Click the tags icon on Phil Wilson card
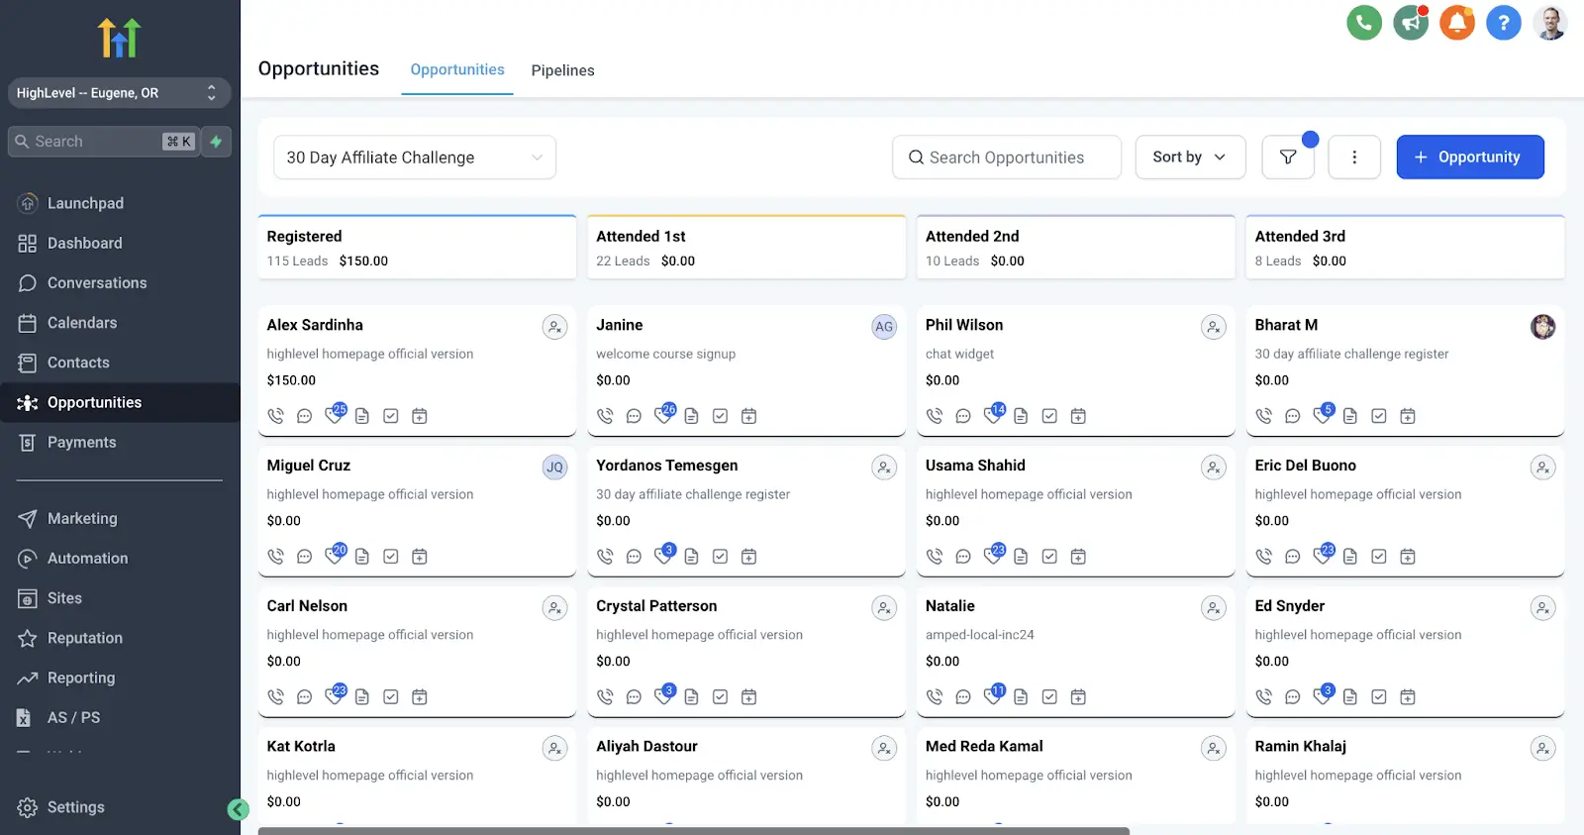This screenshot has height=835, width=1584. 993,414
